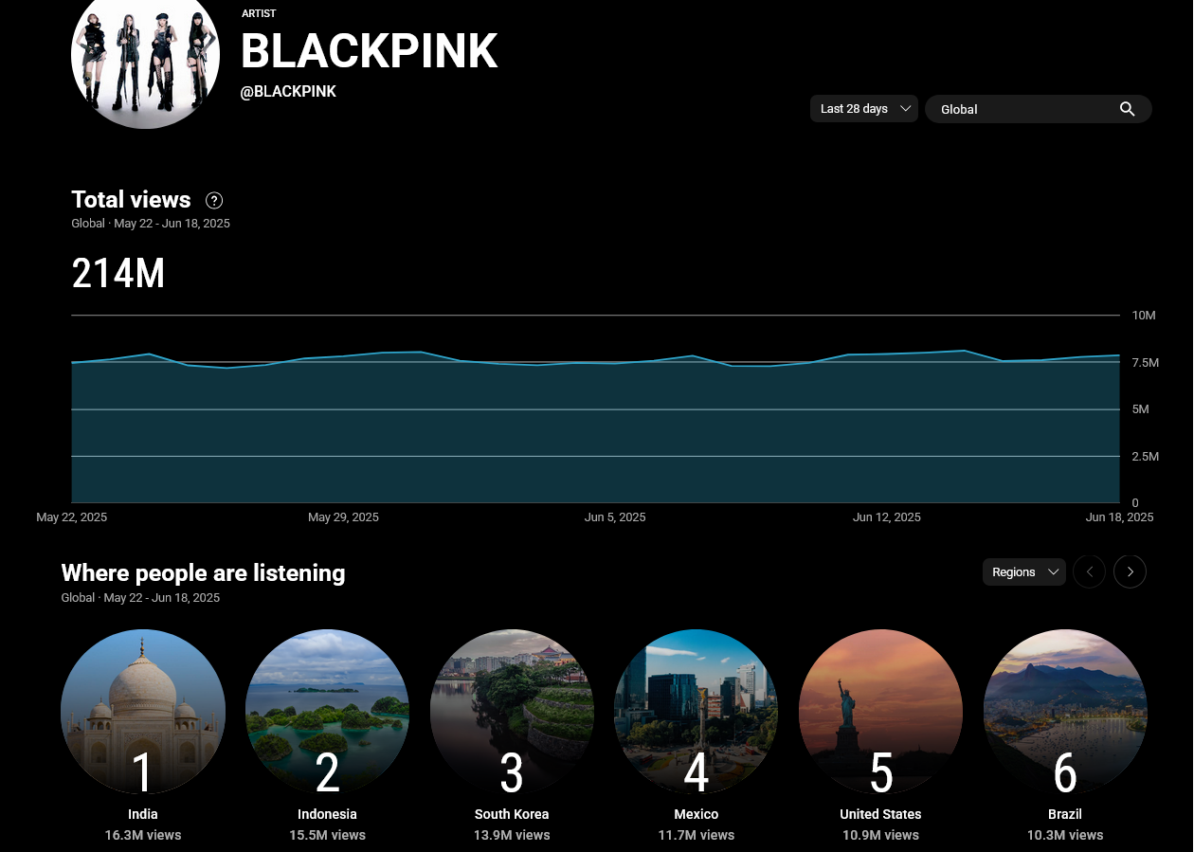1194x852 pixels.
Task: Select the South Korea region thumbnail
Action: click(512, 712)
